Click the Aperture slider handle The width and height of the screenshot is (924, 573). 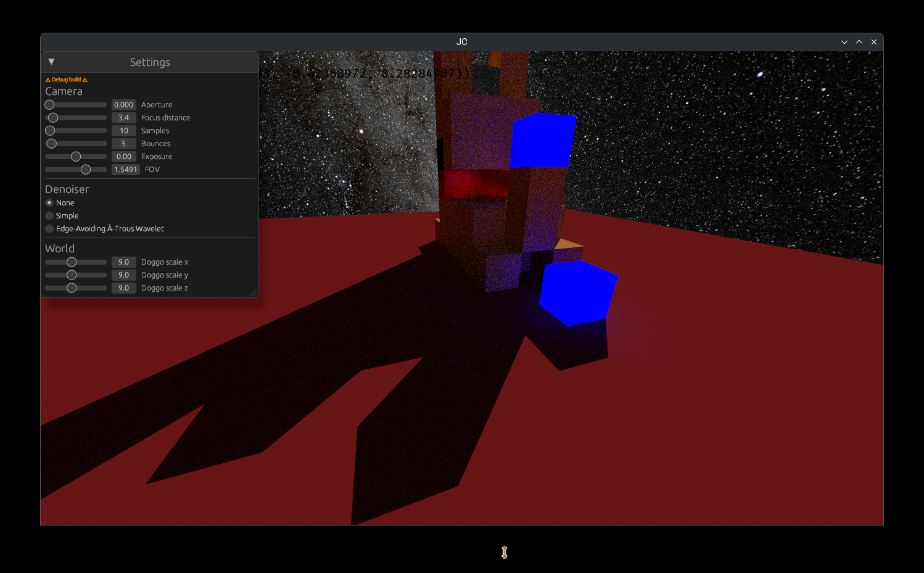point(50,105)
